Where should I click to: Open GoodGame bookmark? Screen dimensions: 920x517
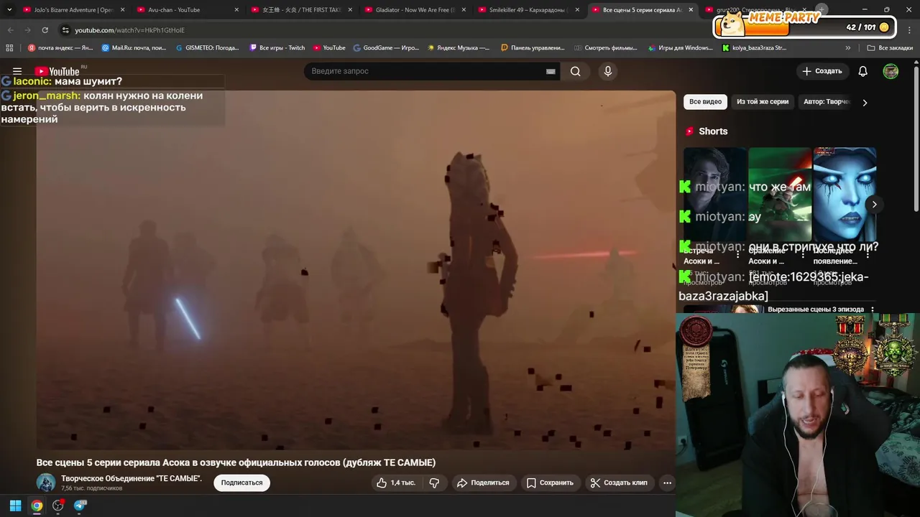[386, 48]
